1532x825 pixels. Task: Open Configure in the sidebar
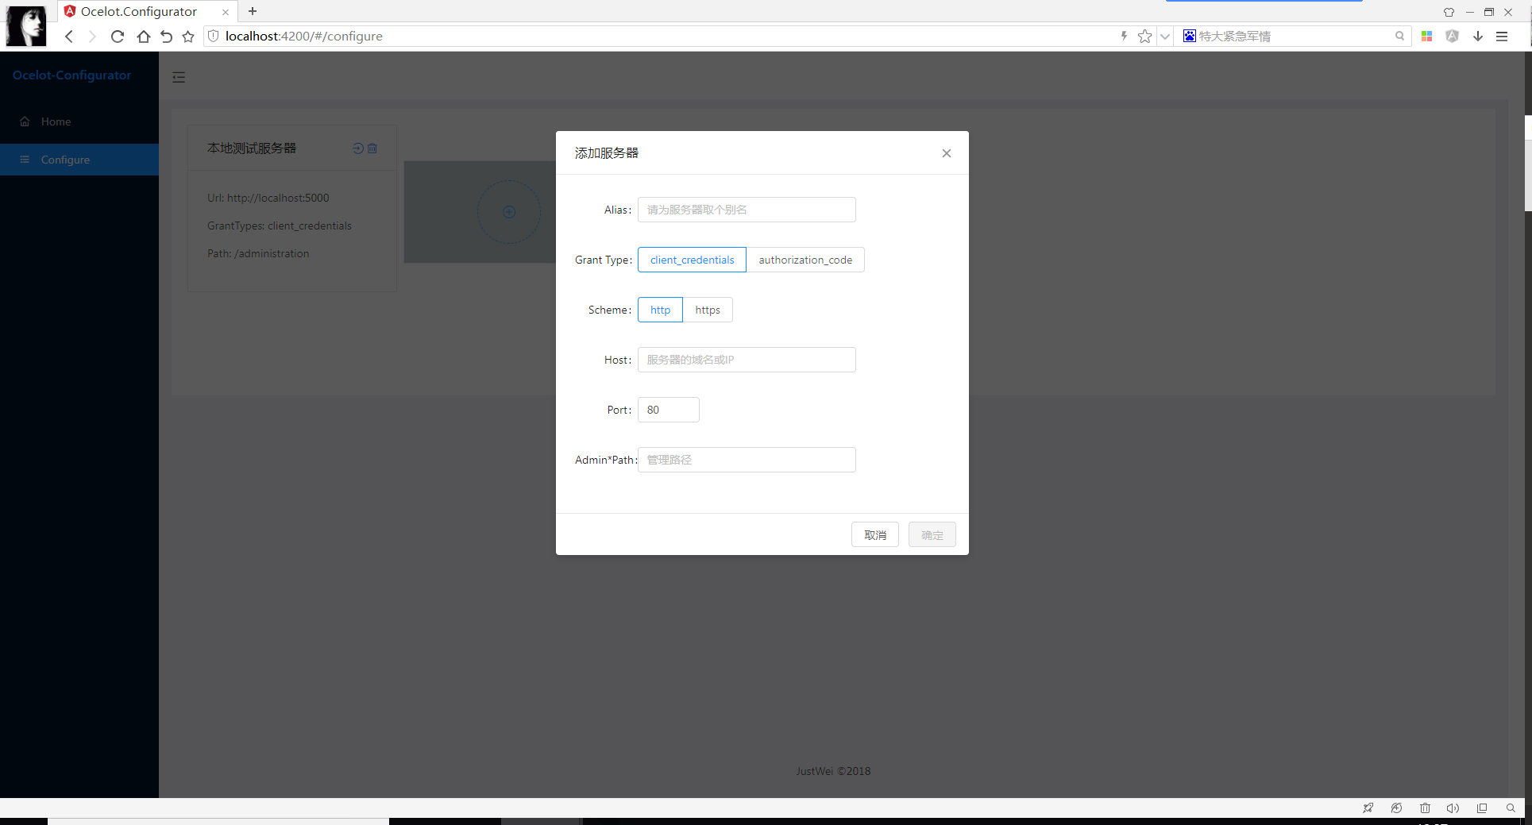click(79, 160)
